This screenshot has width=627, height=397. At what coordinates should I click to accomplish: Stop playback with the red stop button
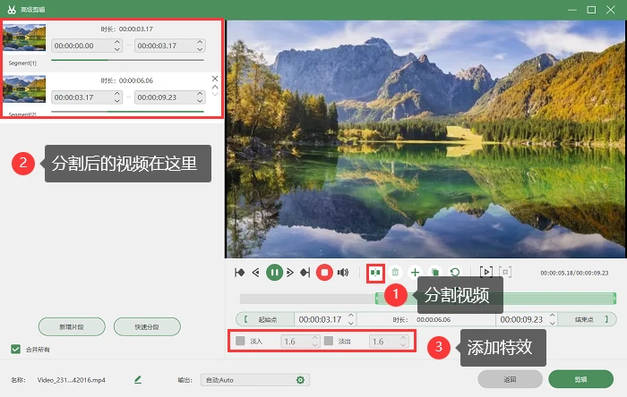324,273
